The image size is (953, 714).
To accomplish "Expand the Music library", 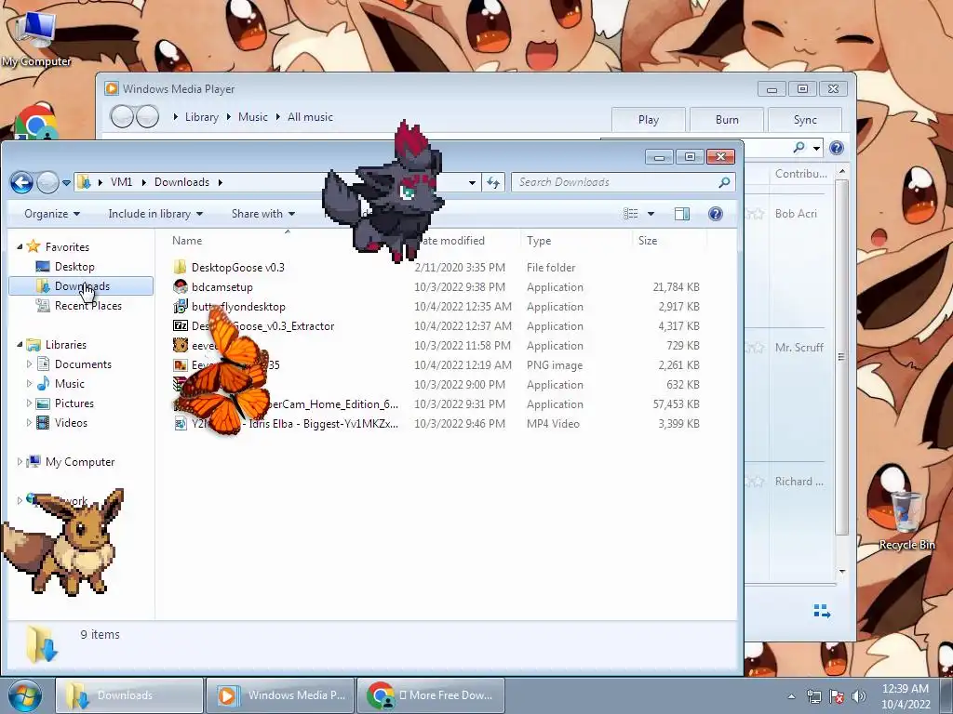I will click(29, 384).
